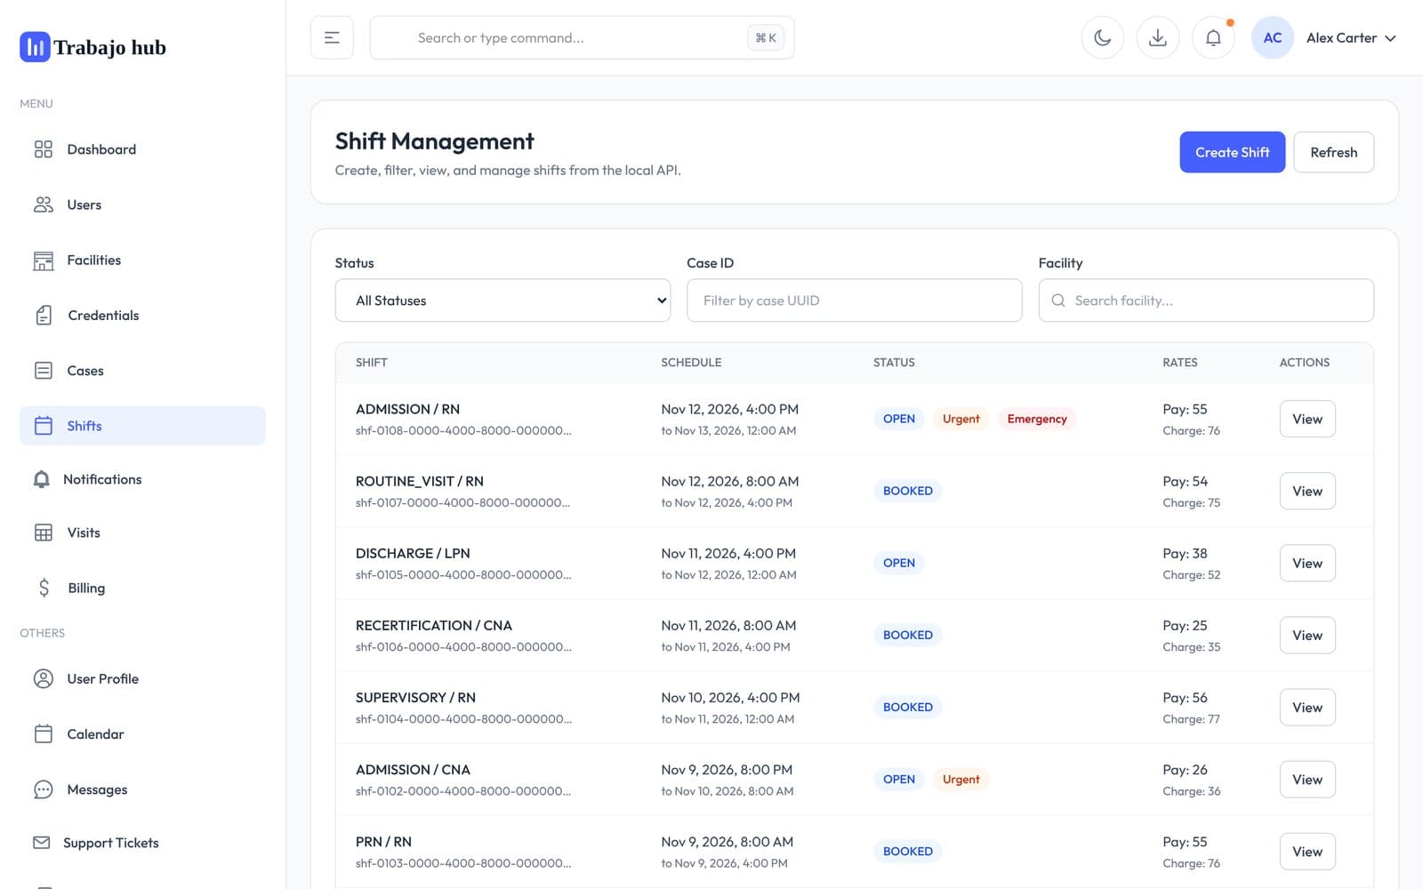Navigate to Credentials in sidebar
Screen dimensions: 1423x889
(x=142, y=315)
